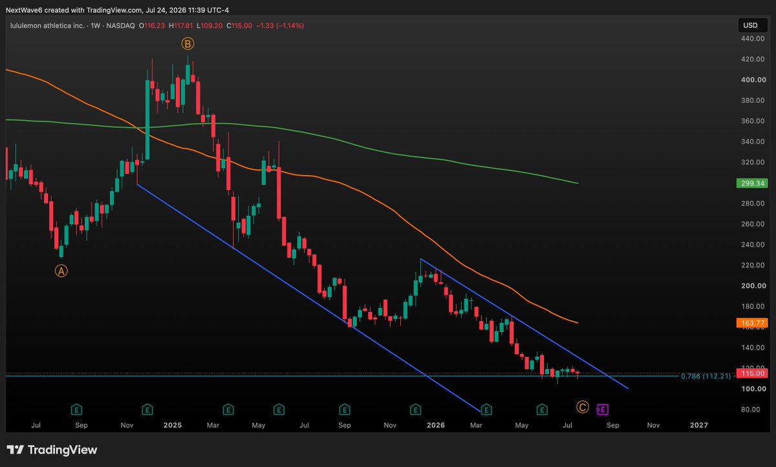
Task: Click the open value O116.23
Action: (x=152, y=26)
